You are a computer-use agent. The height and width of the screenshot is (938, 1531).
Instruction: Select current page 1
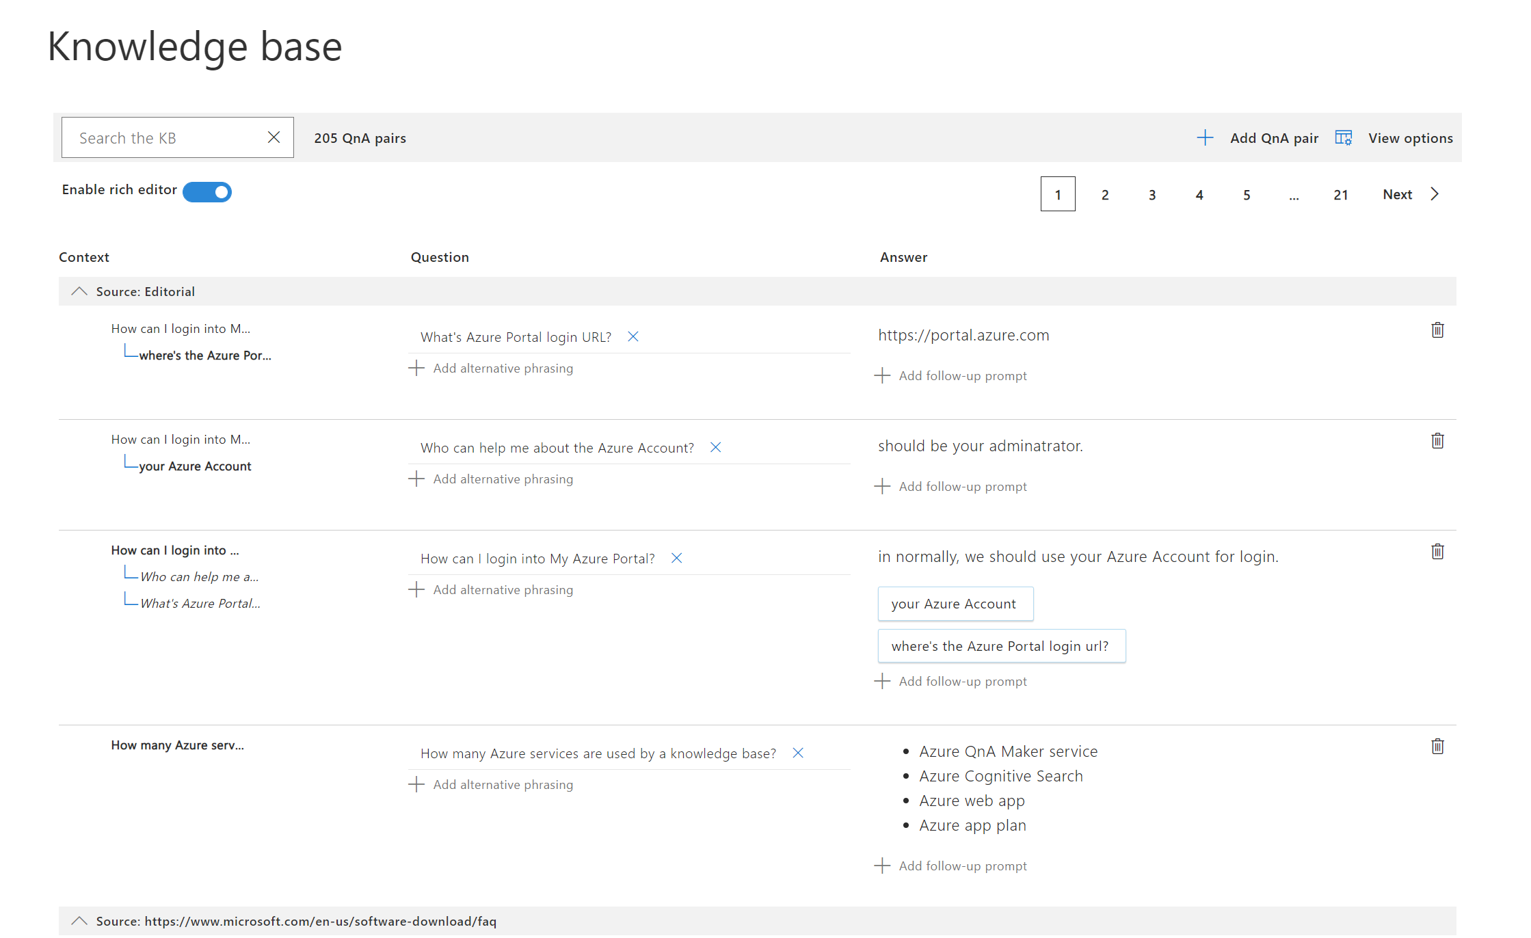[1058, 194]
